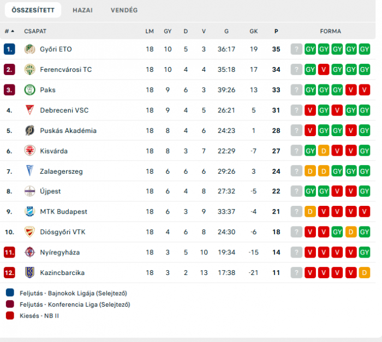Sort table by the # rank column
Image resolution: width=382 pixels, height=342 pixels.
pyautogui.click(x=9, y=32)
